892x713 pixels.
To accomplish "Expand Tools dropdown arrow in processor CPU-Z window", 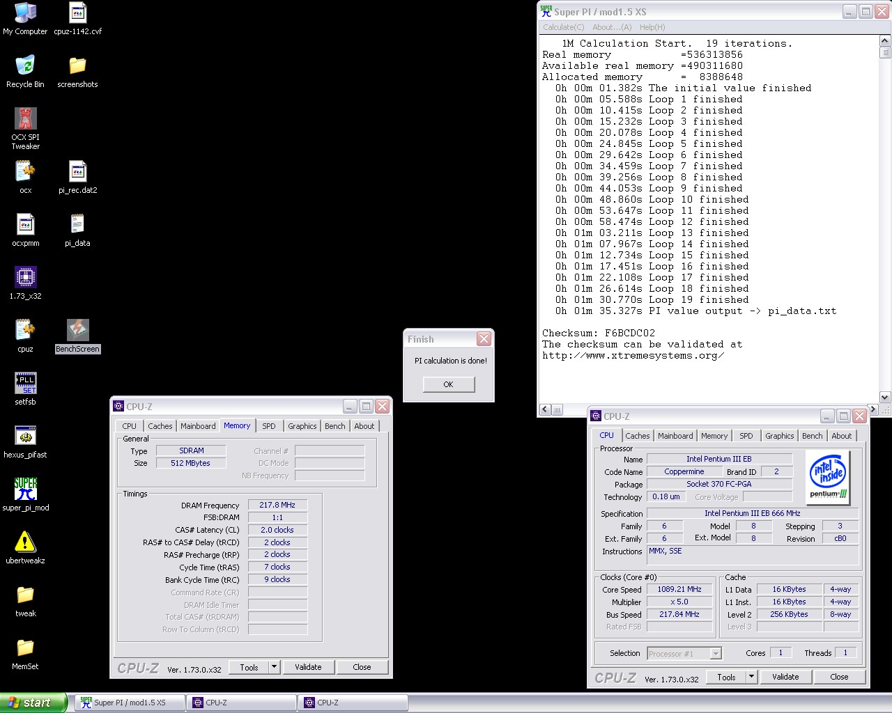I will [x=752, y=677].
